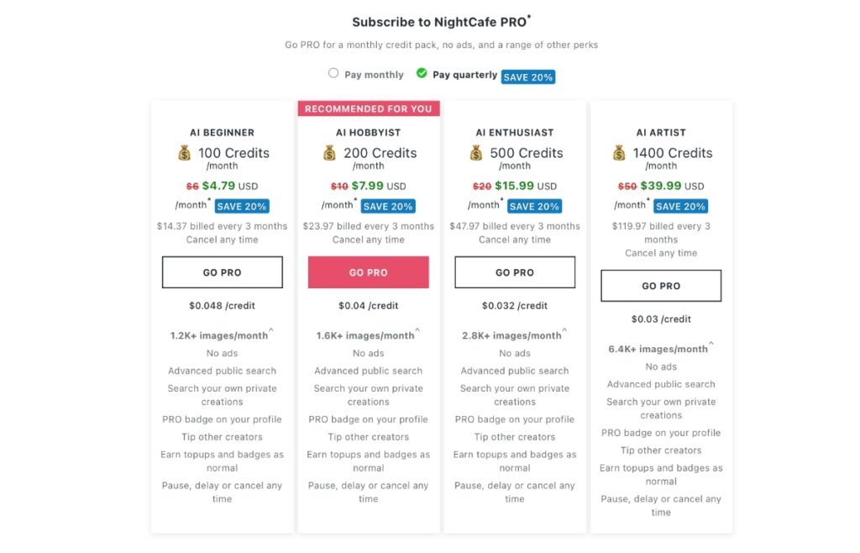Click GO PRO for the AI Enthusiast plan

515,272
